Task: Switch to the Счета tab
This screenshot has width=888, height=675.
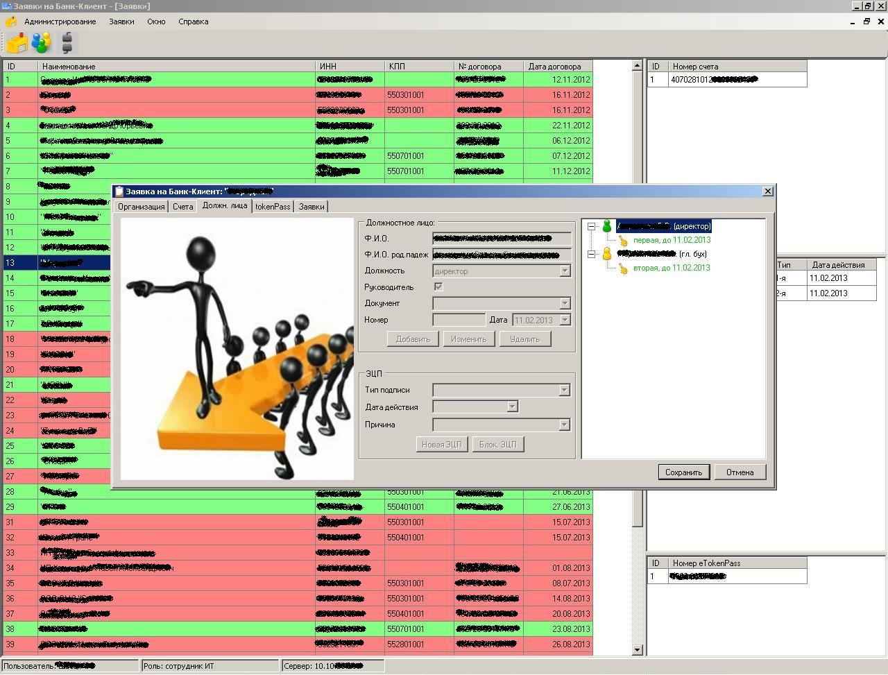Action: [183, 207]
